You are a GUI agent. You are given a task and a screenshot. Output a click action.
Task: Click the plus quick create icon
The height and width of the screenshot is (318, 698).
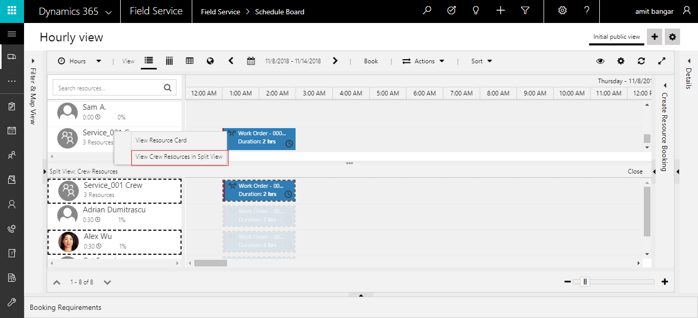tap(501, 11)
